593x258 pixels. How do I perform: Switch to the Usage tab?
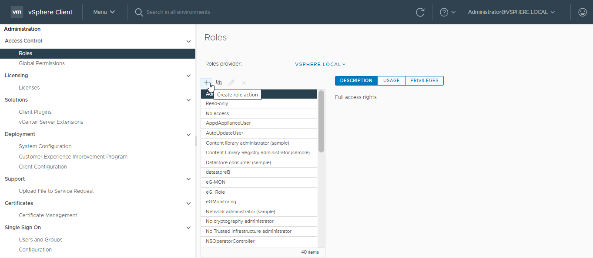pos(392,81)
